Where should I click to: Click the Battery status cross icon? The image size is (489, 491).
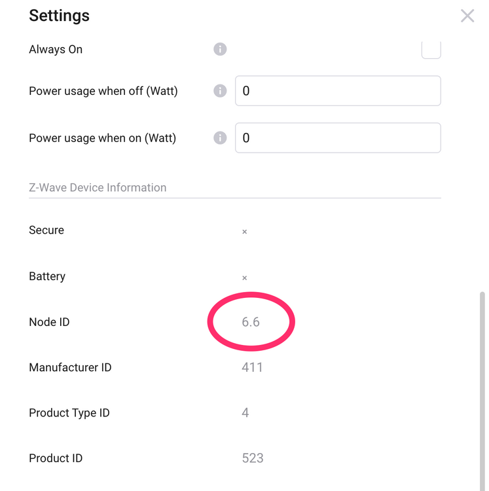pos(244,278)
